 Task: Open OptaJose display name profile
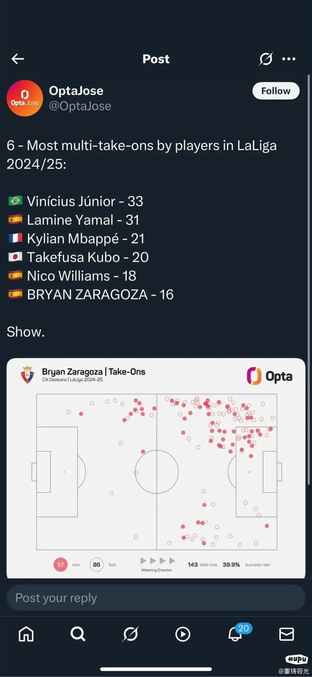tap(76, 91)
